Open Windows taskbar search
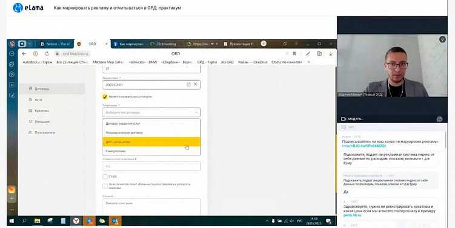The width and height of the screenshot is (455, 228). click(24, 221)
